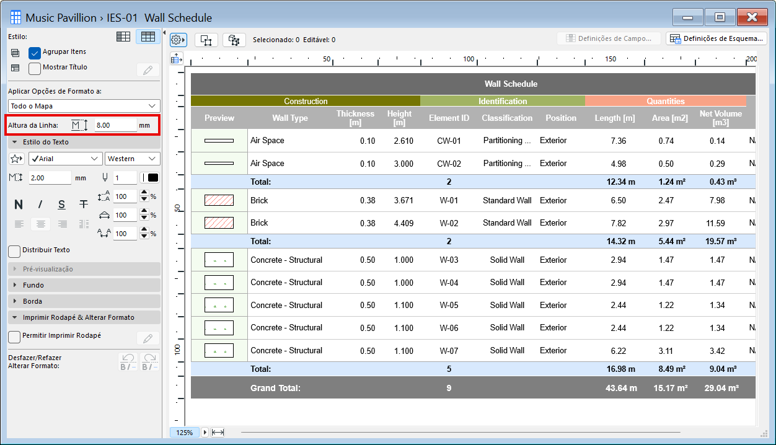
Task: Click the fit-width icon next to zoom
Action: point(218,432)
